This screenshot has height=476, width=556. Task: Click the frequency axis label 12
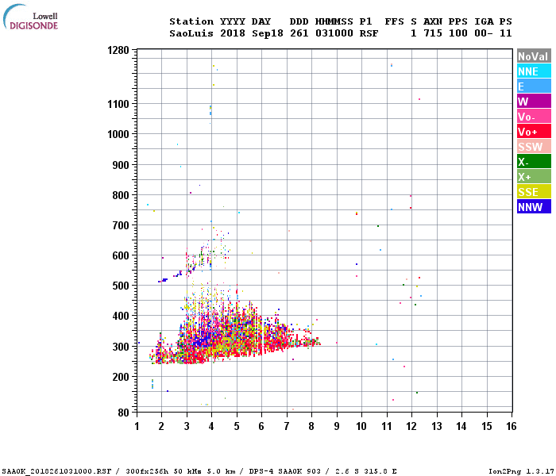tap(411, 426)
